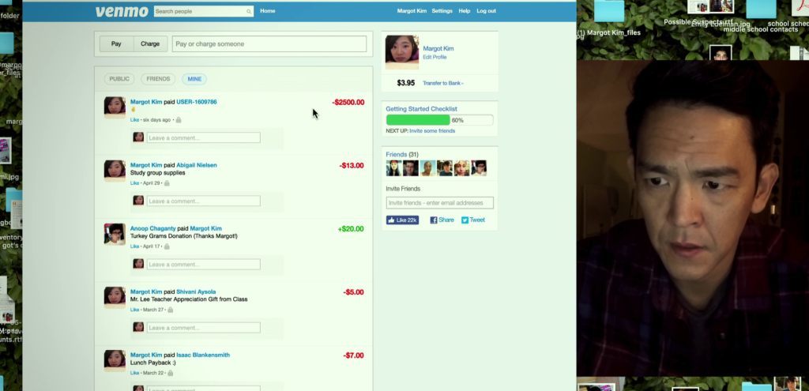
Task: Click lock icon on the $2500 payment
Action: pyautogui.click(x=179, y=120)
